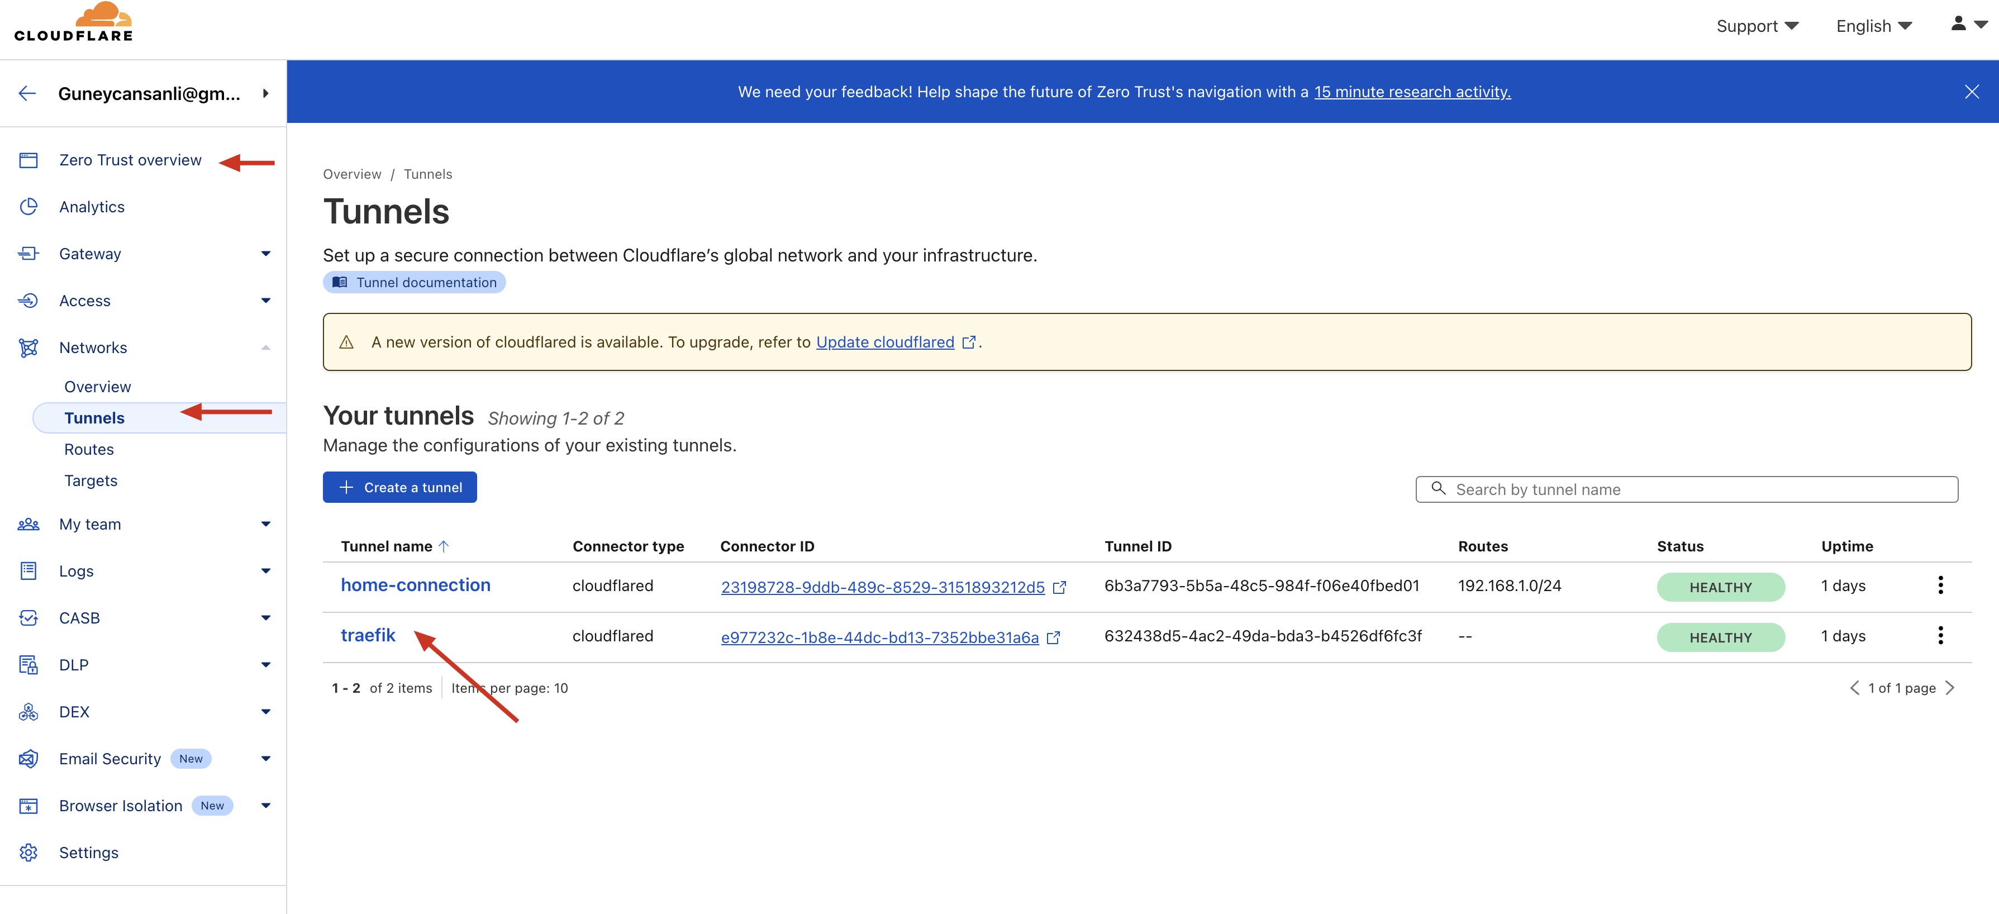The width and height of the screenshot is (1999, 914).
Task: Click the back arrow next to account name
Action: click(x=27, y=94)
